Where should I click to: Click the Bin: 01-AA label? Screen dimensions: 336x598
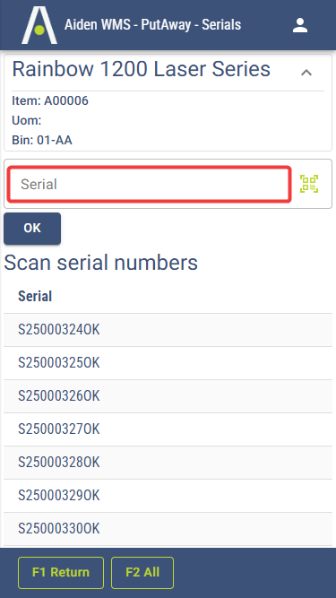[x=42, y=141]
